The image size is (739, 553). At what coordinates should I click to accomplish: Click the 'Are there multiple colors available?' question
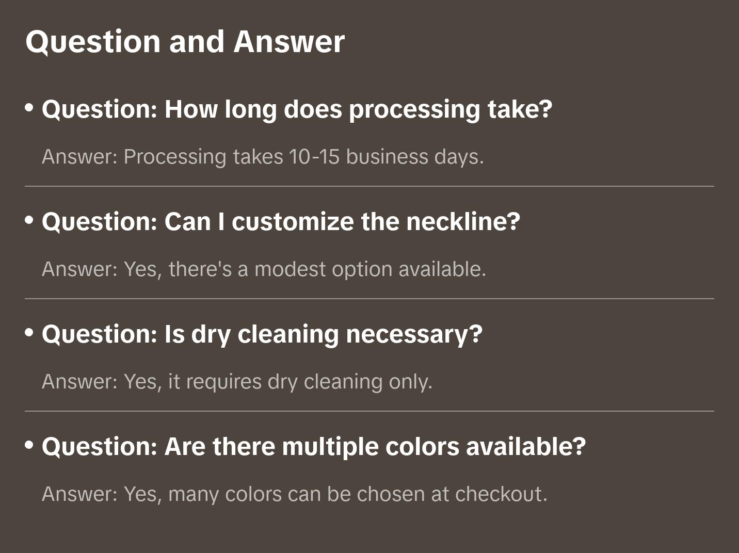[314, 447]
